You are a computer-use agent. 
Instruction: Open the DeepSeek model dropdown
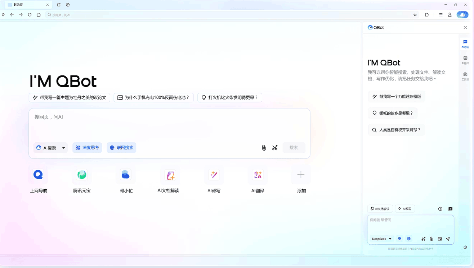[381, 239]
